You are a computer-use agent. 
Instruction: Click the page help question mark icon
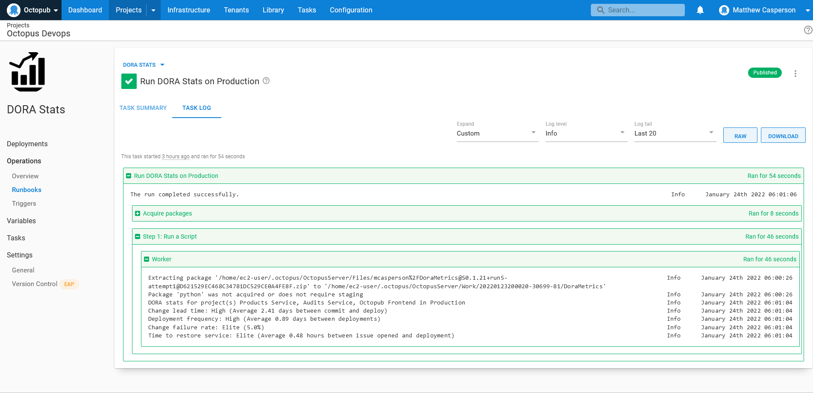point(807,30)
